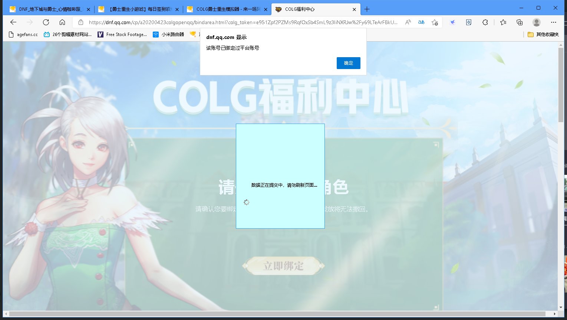Add this page to favorites
The height and width of the screenshot is (320, 567).
pyautogui.click(x=435, y=22)
